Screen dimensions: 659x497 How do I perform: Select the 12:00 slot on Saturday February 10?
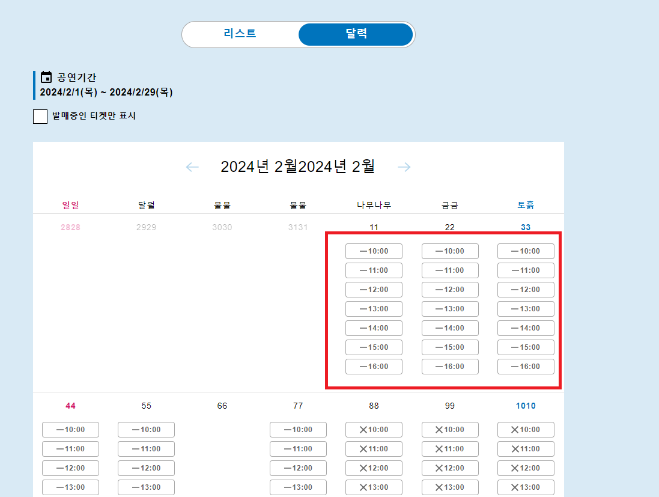pos(526,468)
